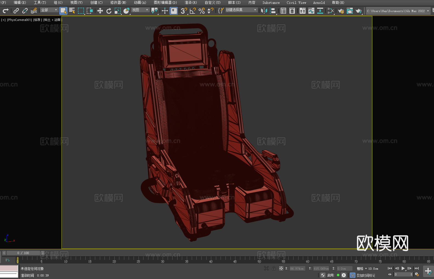Click the Next Frame playback button

point(410,268)
